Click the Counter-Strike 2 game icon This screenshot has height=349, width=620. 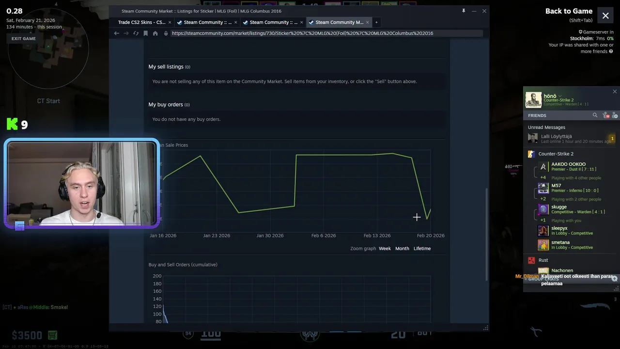[531, 154]
